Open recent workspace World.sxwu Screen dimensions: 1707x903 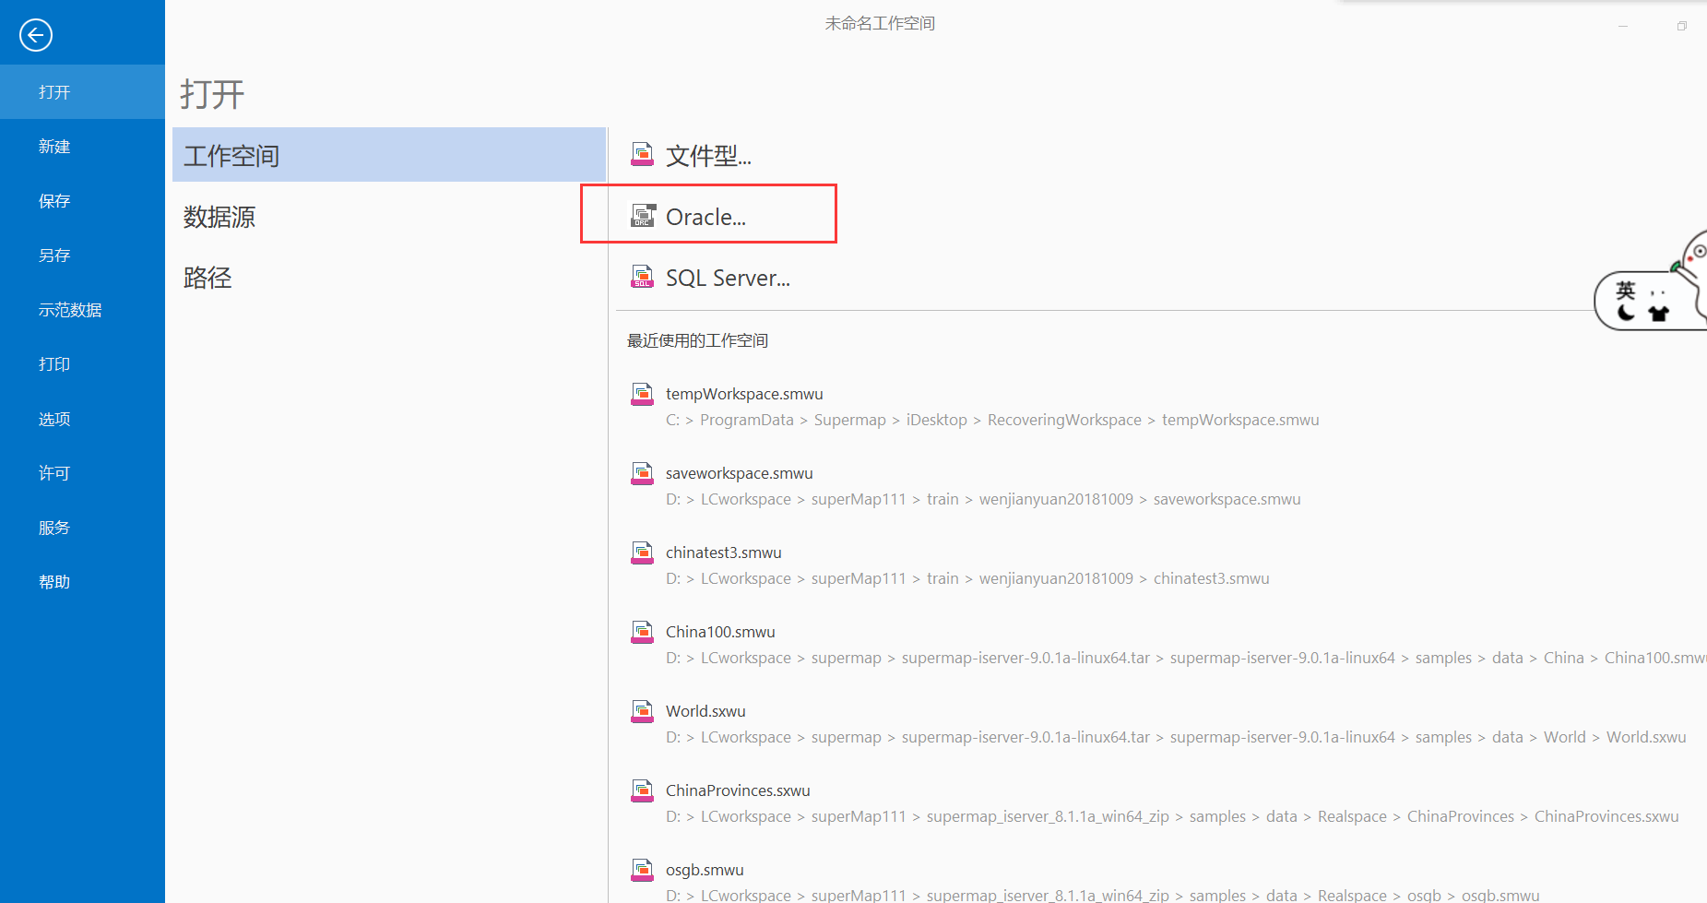(705, 711)
